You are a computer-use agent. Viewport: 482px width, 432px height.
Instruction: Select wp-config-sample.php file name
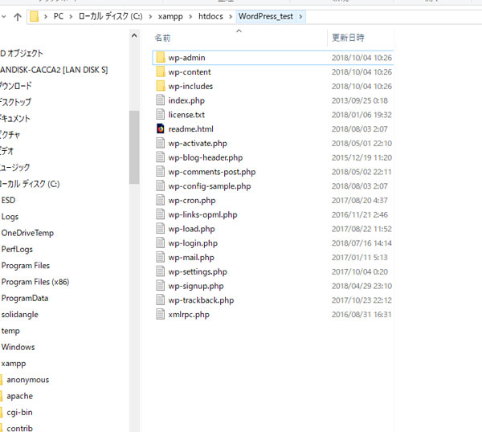[210, 186]
